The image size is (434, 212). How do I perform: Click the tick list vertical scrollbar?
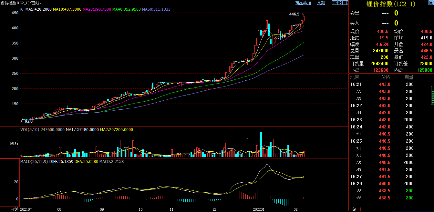coord(432,96)
